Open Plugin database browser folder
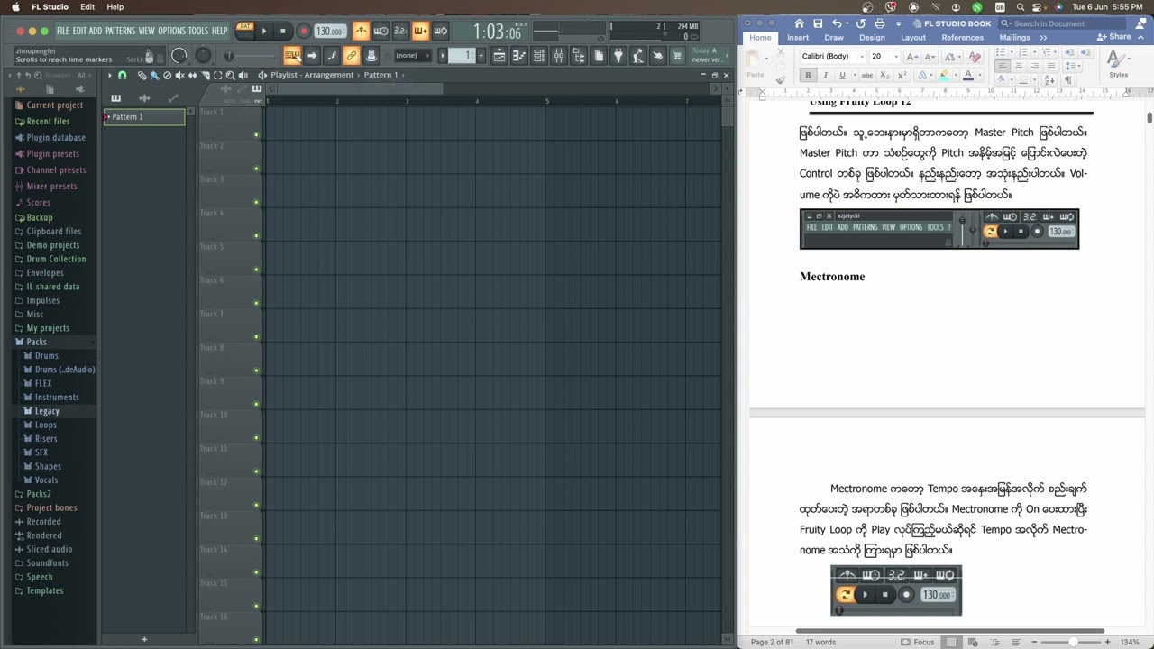Viewport: 1154px width, 649px height. (55, 138)
